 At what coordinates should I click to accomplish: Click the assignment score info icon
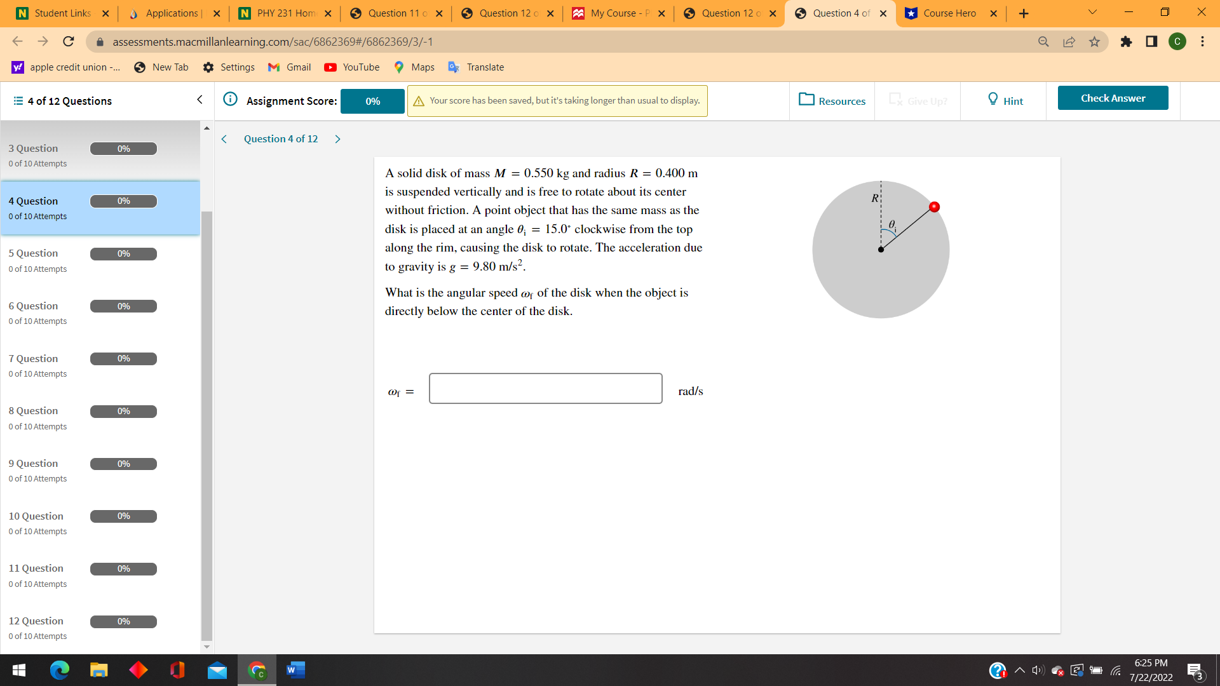231,99
